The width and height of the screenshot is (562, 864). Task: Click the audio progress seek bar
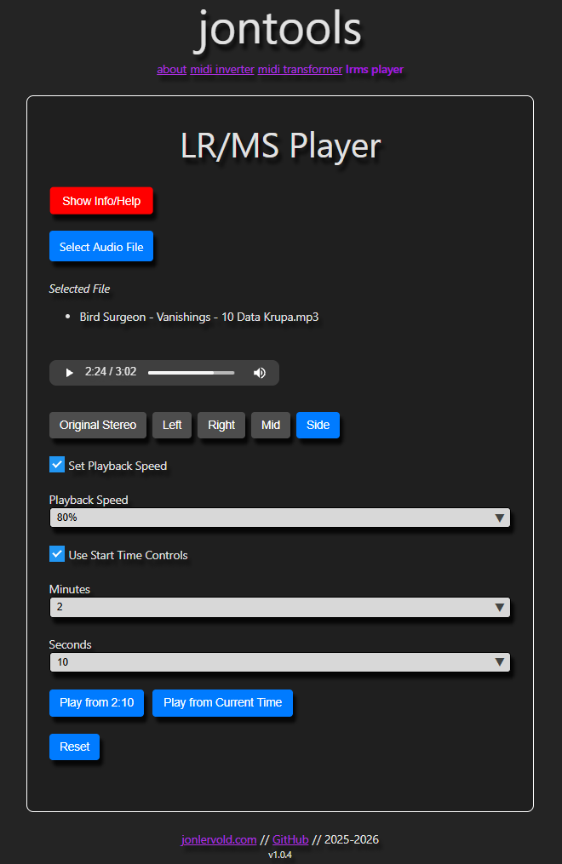click(191, 373)
